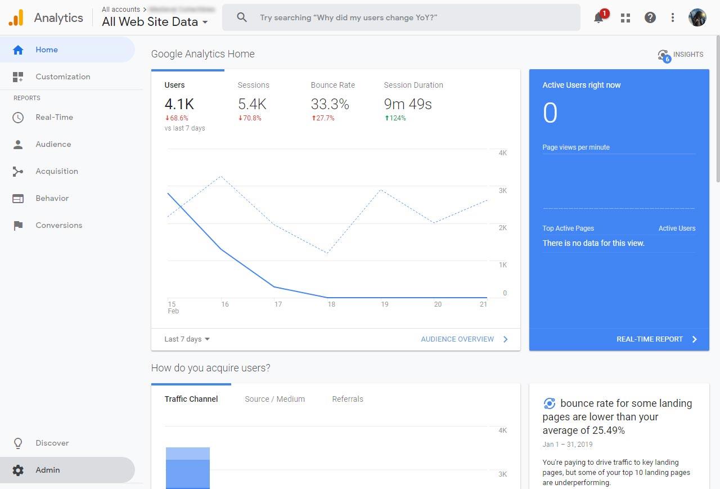Click the Active Users right now count
The width and height of the screenshot is (720, 489).
tap(550, 113)
